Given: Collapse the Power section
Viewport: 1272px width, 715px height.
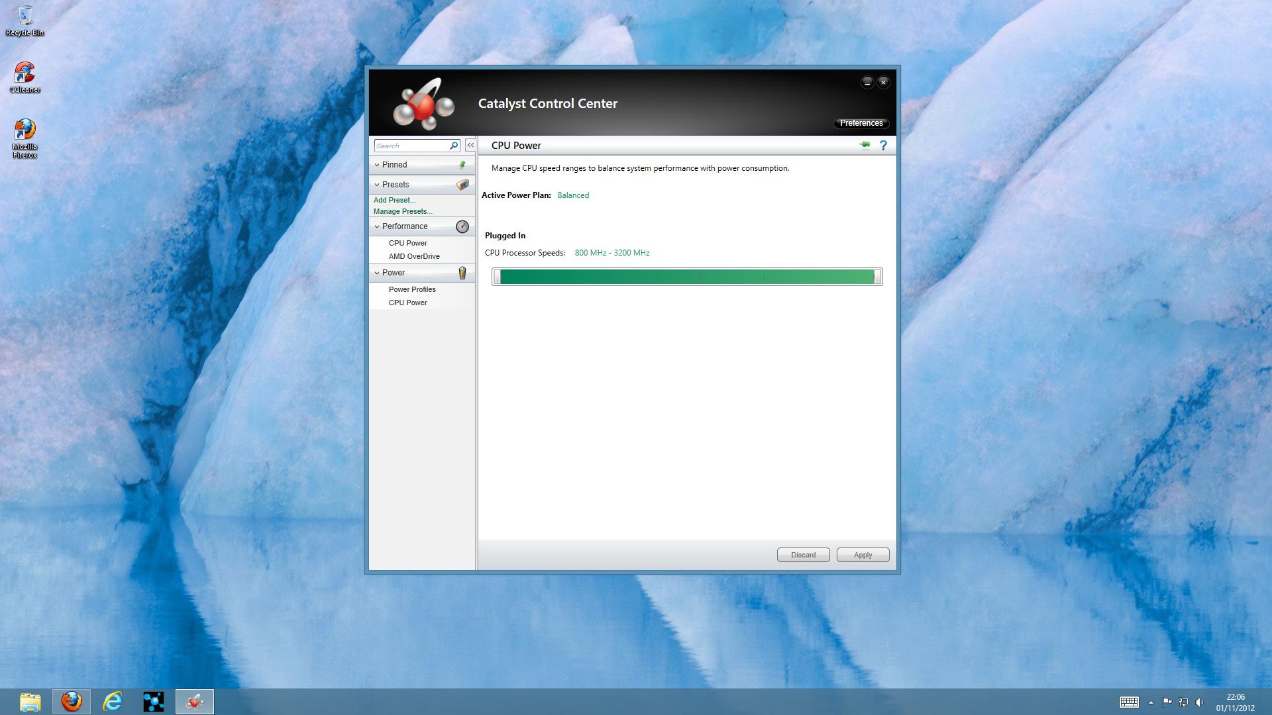Looking at the screenshot, I should click(377, 273).
